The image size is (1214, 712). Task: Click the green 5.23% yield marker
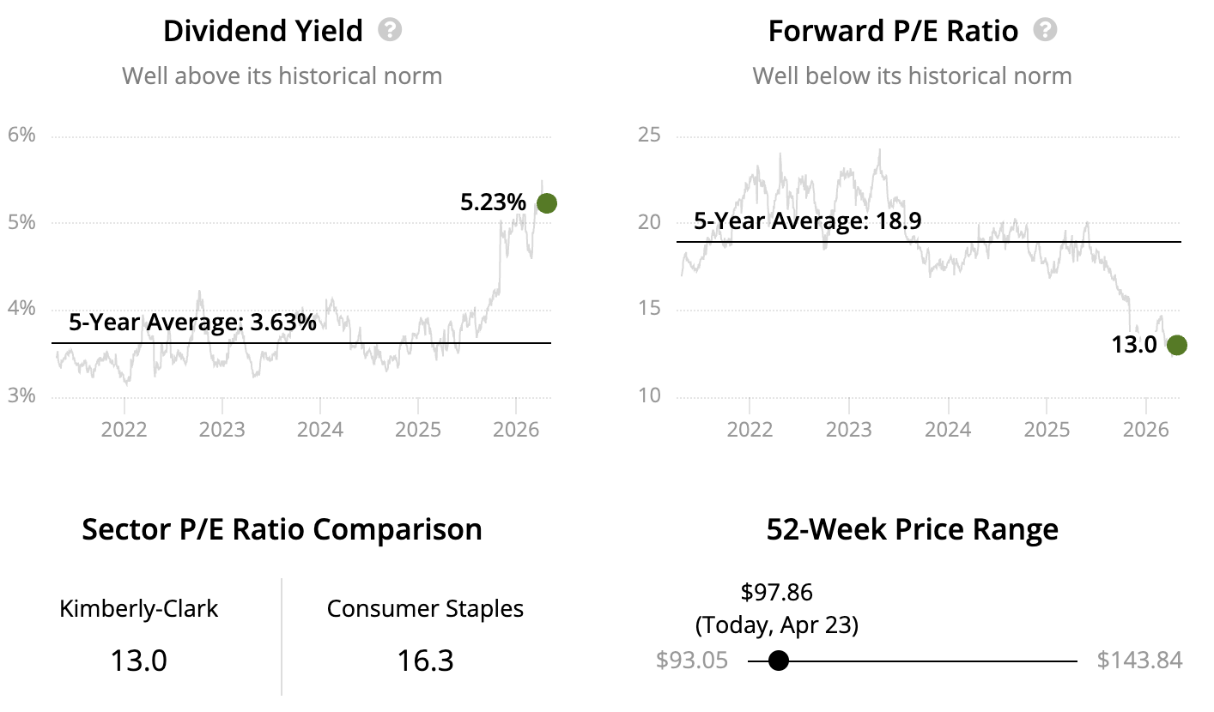[x=546, y=203]
